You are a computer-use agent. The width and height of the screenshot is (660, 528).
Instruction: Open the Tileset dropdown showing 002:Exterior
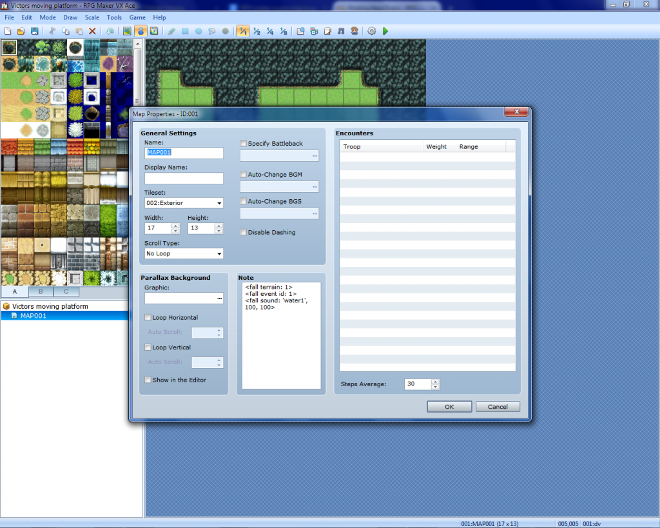184,203
